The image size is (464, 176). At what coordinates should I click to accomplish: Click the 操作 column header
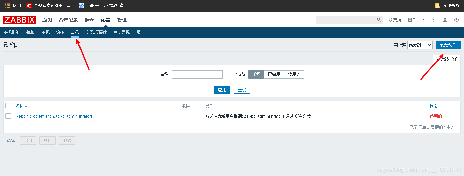coord(209,106)
